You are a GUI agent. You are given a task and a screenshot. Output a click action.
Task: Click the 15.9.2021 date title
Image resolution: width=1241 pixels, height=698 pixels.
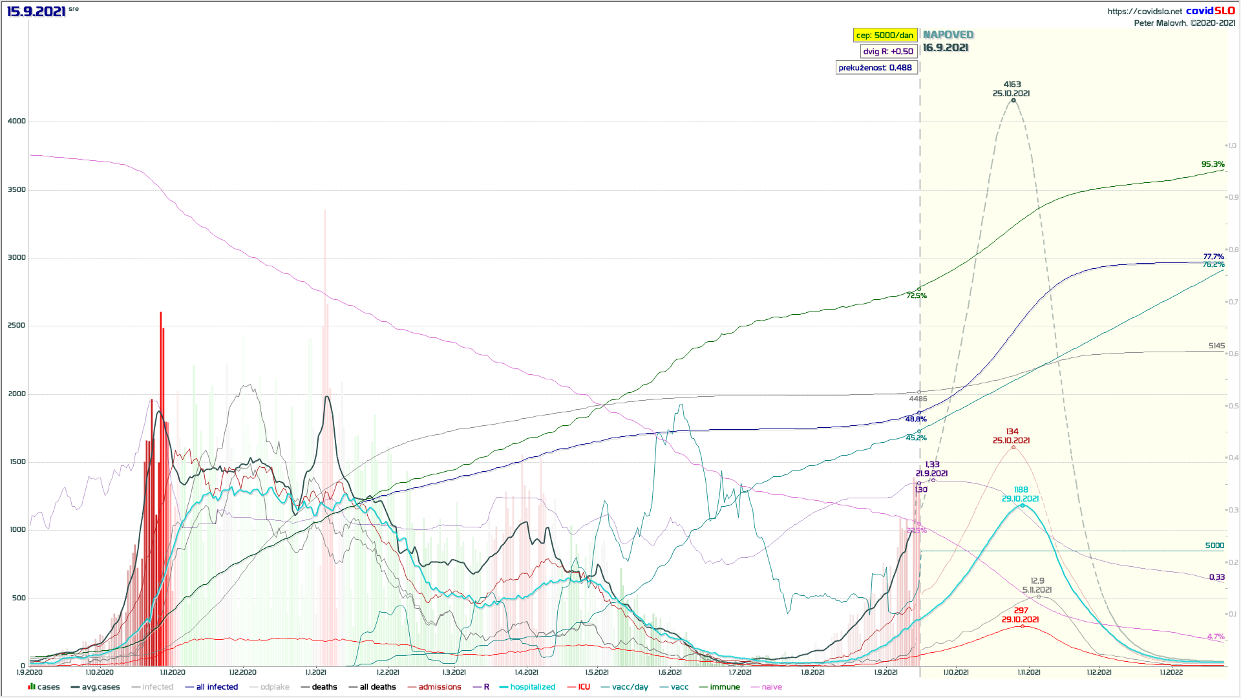click(x=36, y=12)
